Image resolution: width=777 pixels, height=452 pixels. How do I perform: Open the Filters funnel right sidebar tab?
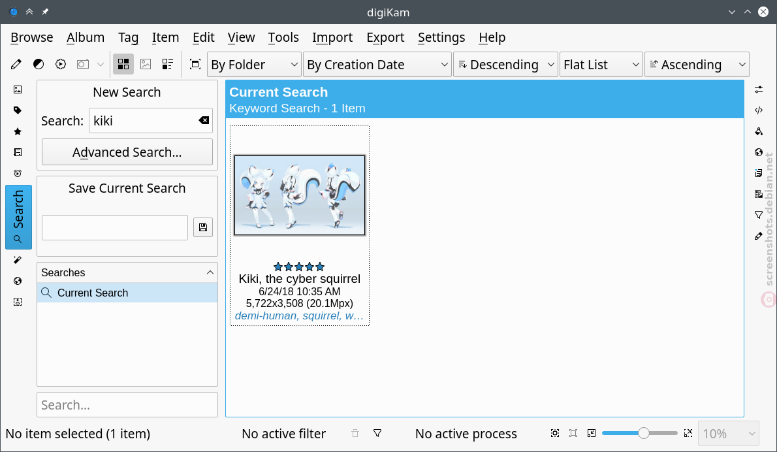759,215
